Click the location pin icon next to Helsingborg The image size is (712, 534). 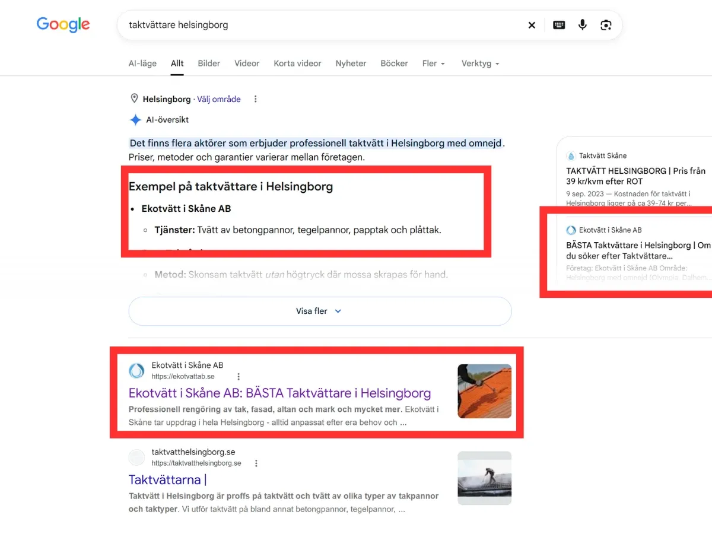point(134,99)
